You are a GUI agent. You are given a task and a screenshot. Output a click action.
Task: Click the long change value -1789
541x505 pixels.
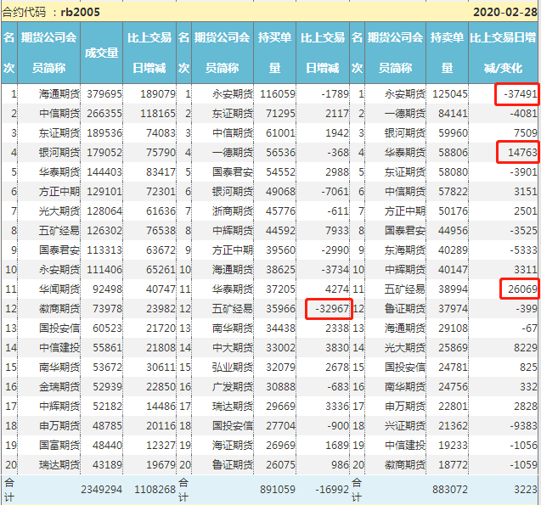click(x=335, y=93)
